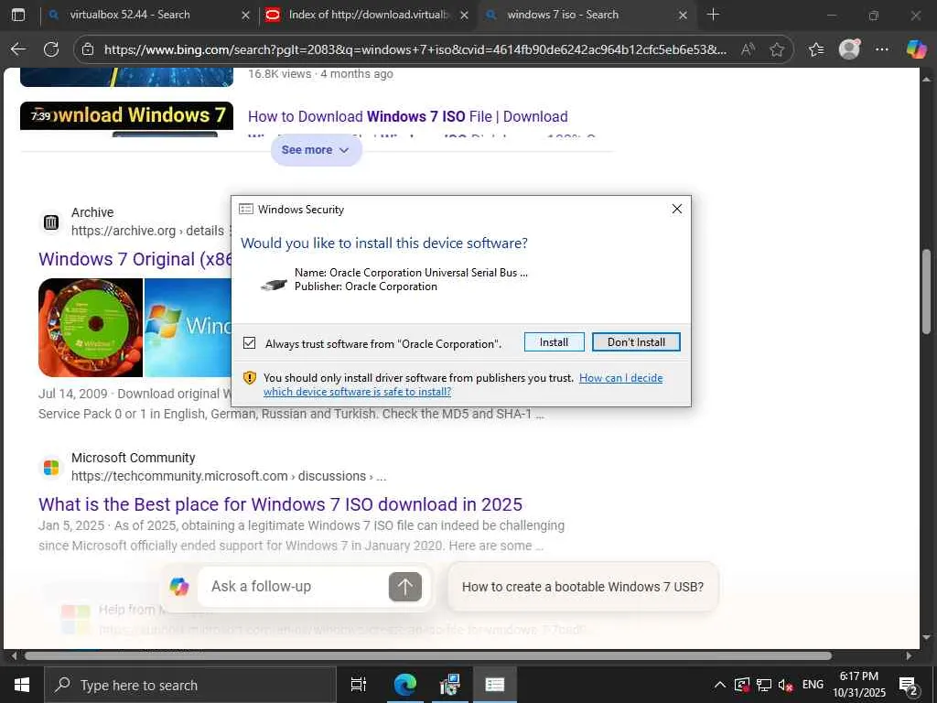The height and width of the screenshot is (703, 937).
Task: Open the VirtualBox installer taskbar icon
Action: pos(450,685)
